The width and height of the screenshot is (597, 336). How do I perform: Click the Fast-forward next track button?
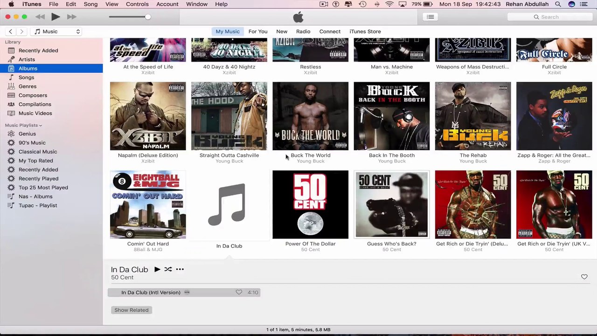pyautogui.click(x=71, y=17)
